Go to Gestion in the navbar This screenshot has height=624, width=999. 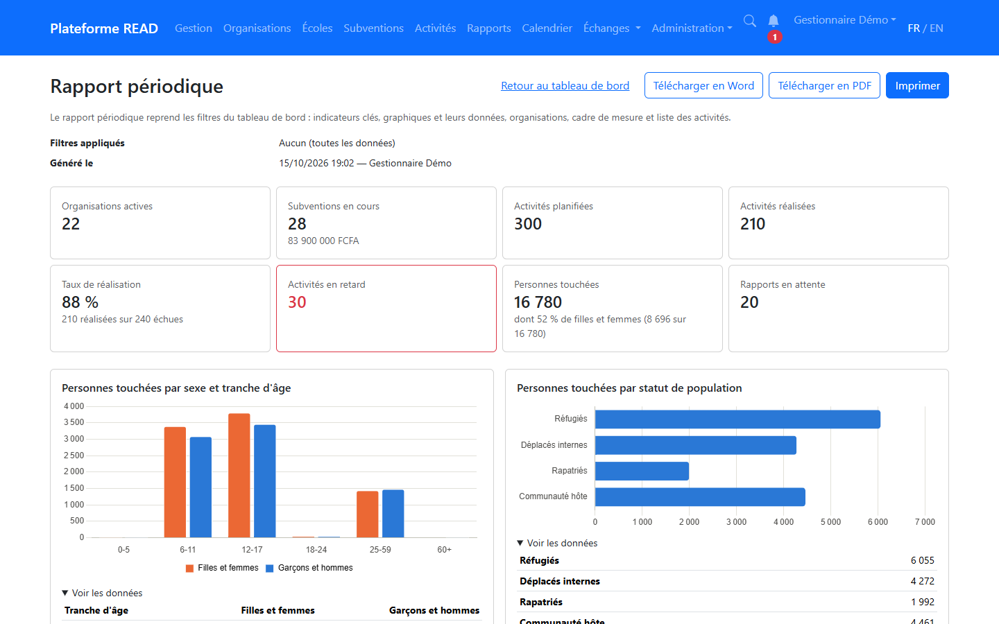tap(194, 28)
